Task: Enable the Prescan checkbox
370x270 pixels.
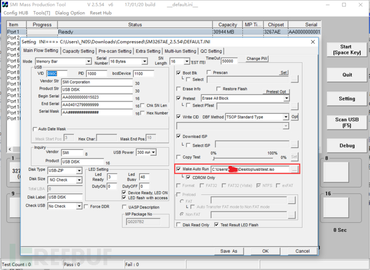Action: pyautogui.click(x=209, y=72)
